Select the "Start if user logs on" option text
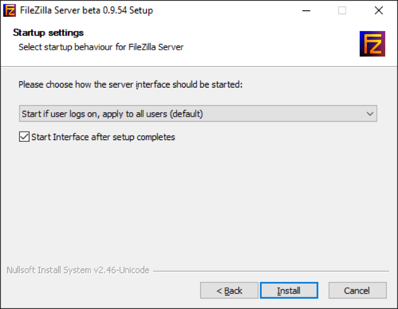The image size is (398, 309). (x=112, y=114)
